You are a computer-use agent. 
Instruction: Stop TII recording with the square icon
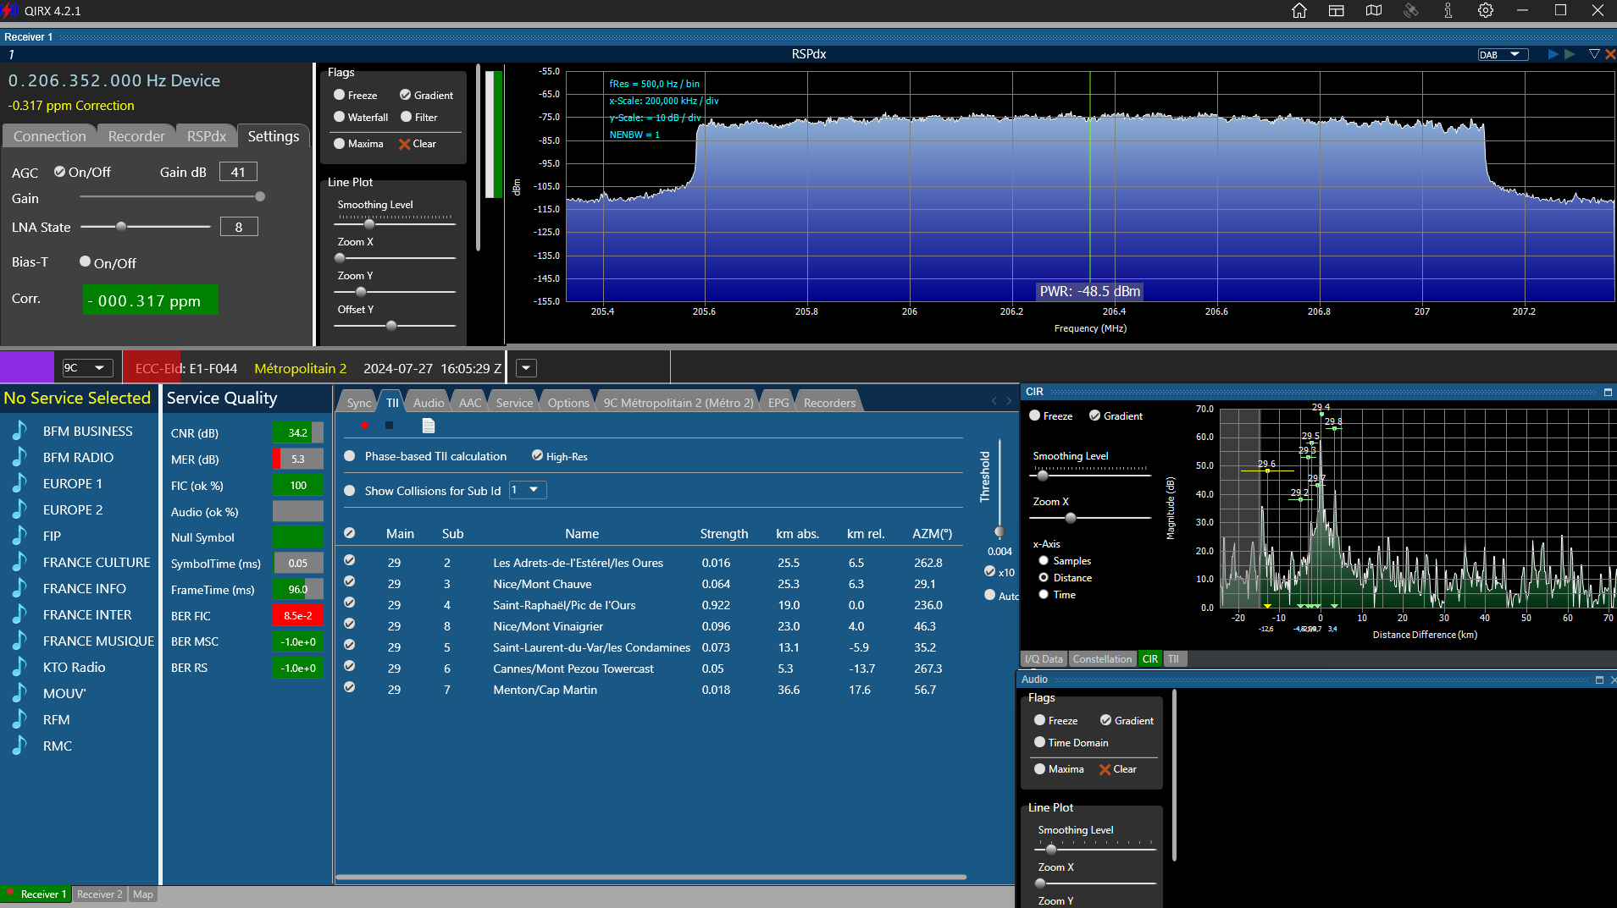pyautogui.click(x=389, y=425)
